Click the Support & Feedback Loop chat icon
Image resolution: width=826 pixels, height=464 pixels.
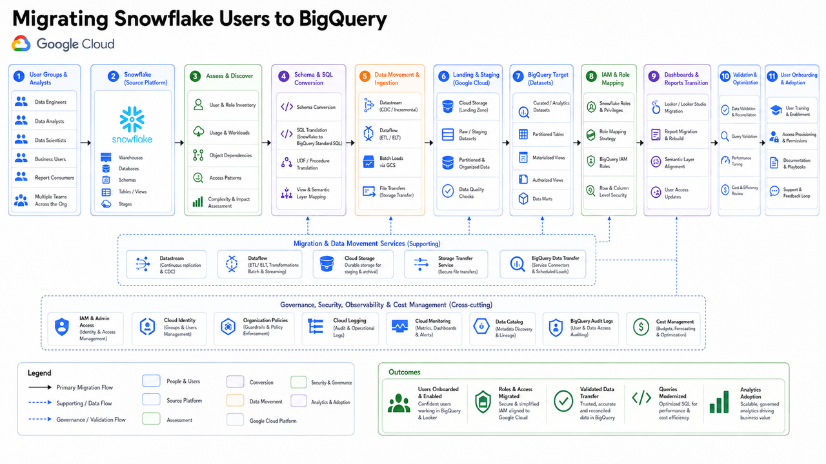click(774, 191)
